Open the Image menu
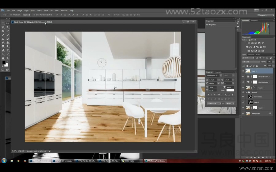Screen dimensions: 276x172 tap(19, 10)
